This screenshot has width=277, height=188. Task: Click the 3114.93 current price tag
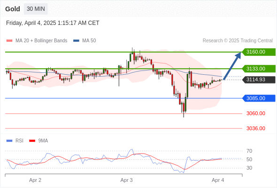coord(258,79)
